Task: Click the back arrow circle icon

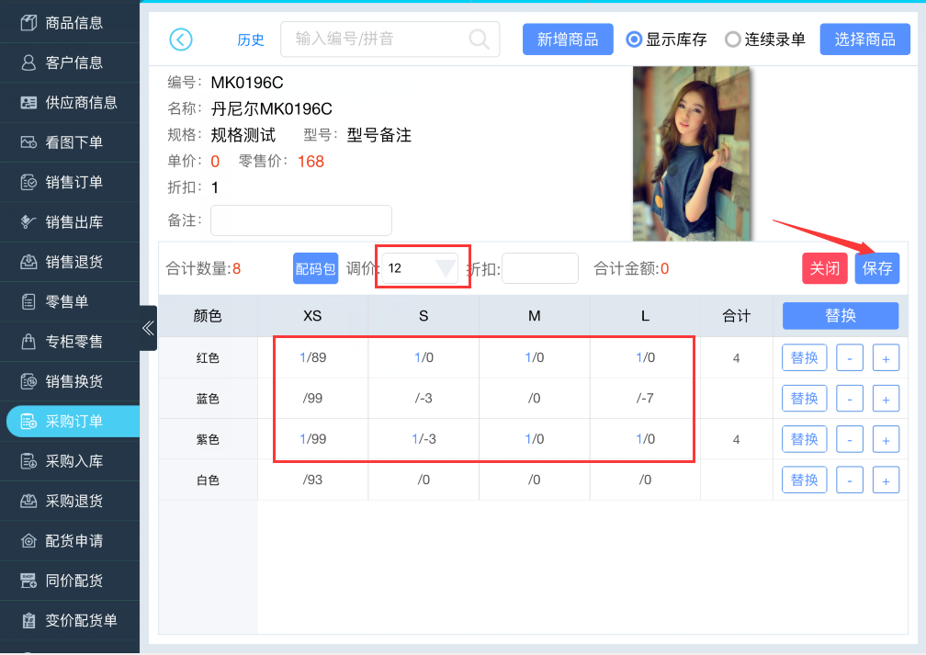Action: click(x=181, y=40)
